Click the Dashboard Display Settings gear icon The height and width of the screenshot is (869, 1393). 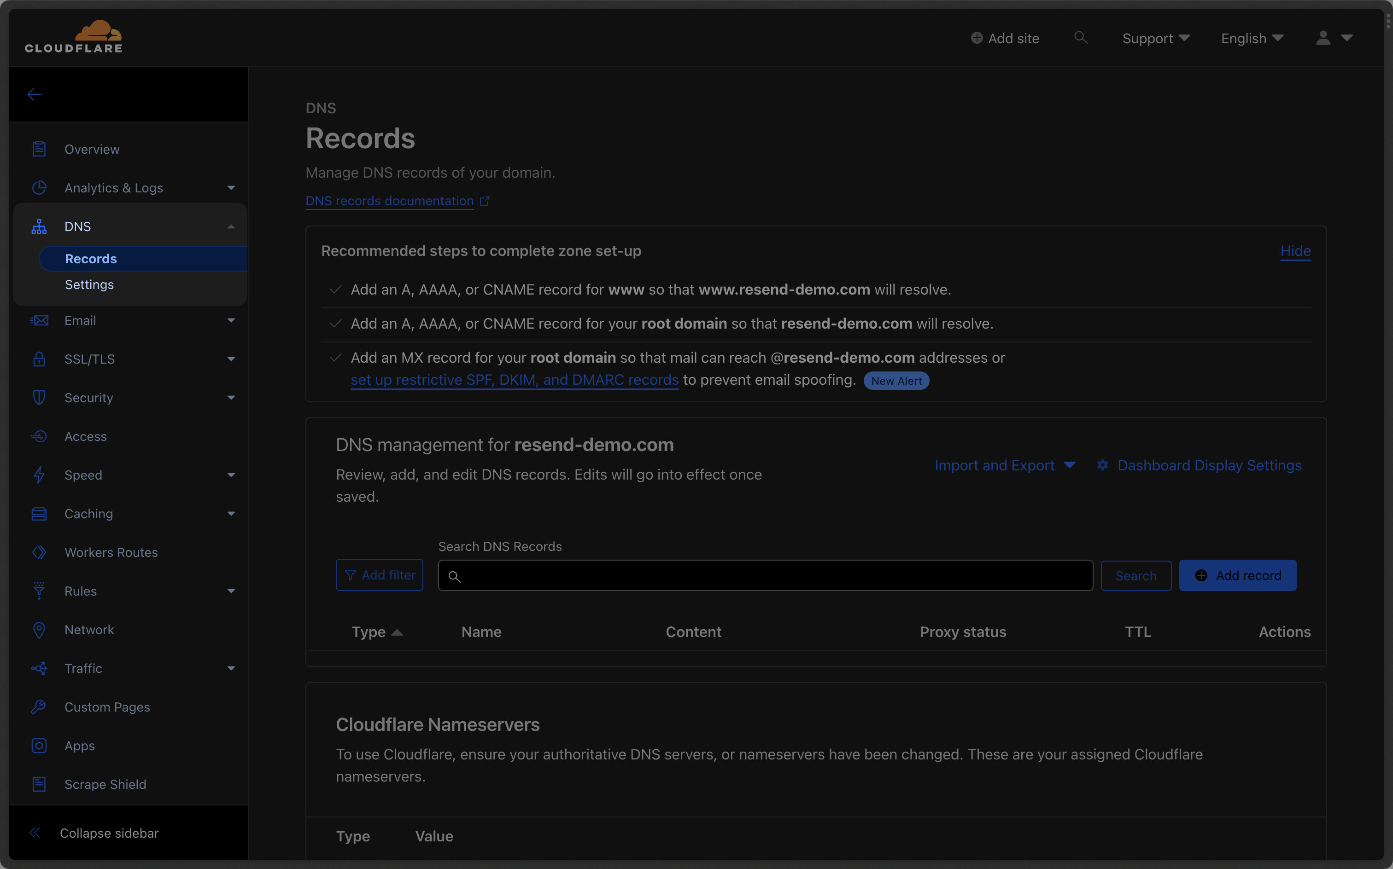[1102, 465]
